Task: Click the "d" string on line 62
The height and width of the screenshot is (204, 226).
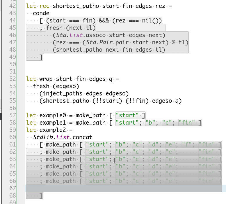Action: 154,152
